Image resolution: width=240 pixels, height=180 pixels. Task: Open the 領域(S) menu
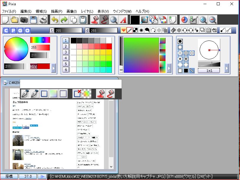pyautogui.click(x=41, y=11)
